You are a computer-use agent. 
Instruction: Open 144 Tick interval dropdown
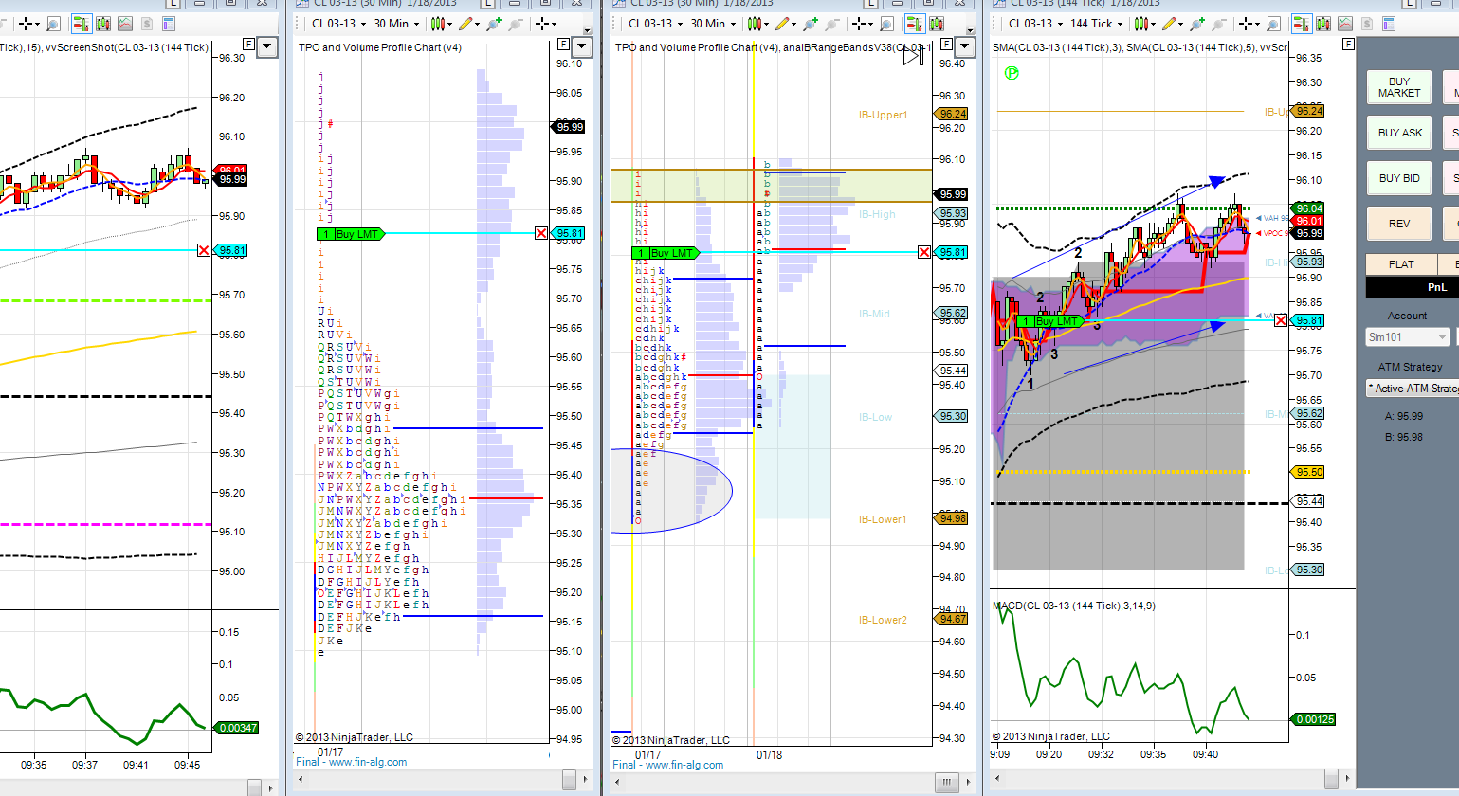pos(1097,24)
